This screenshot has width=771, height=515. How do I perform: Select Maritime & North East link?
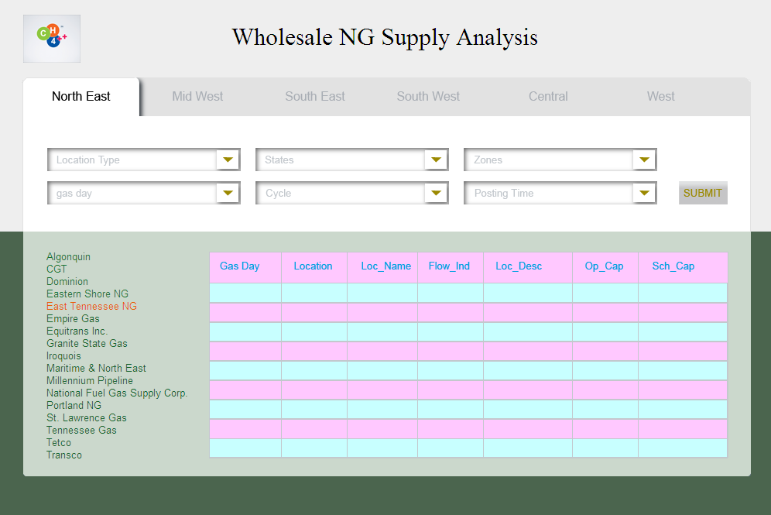pyautogui.click(x=96, y=368)
